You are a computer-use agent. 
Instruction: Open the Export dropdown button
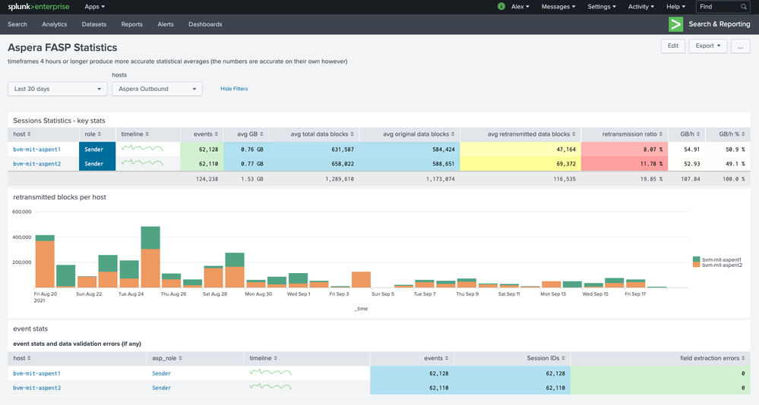[707, 46]
